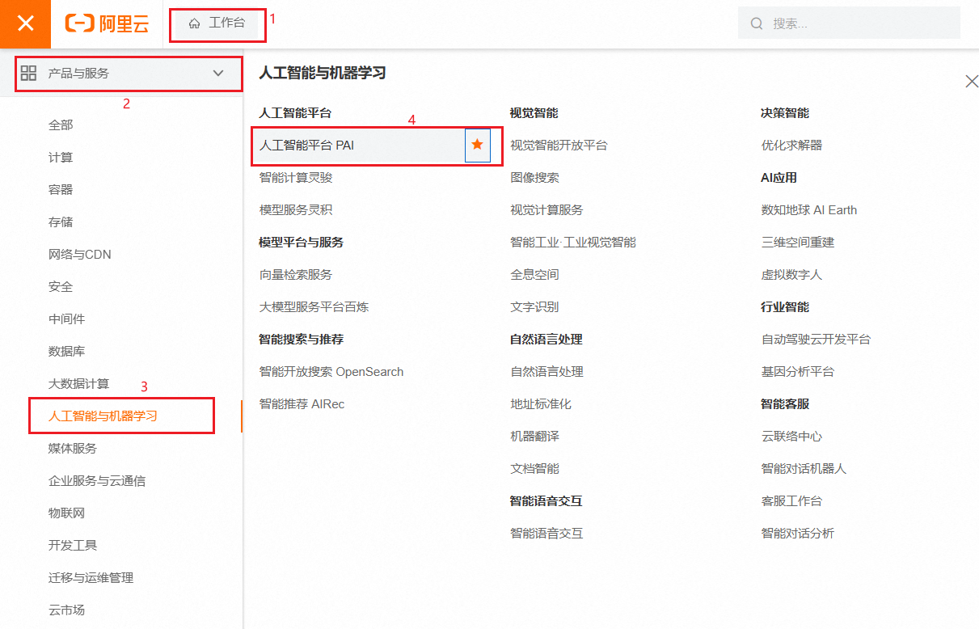Close the product panel with X icon
This screenshot has width=979, height=629.
[x=972, y=81]
